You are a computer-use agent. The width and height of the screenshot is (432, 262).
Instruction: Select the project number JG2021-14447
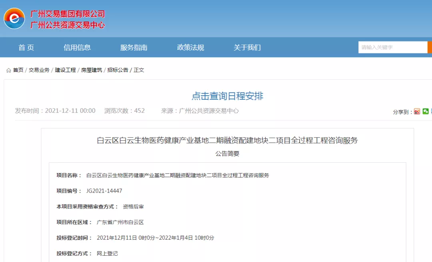point(104,191)
